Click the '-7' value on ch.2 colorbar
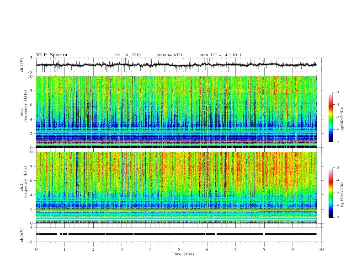 click(337, 218)
